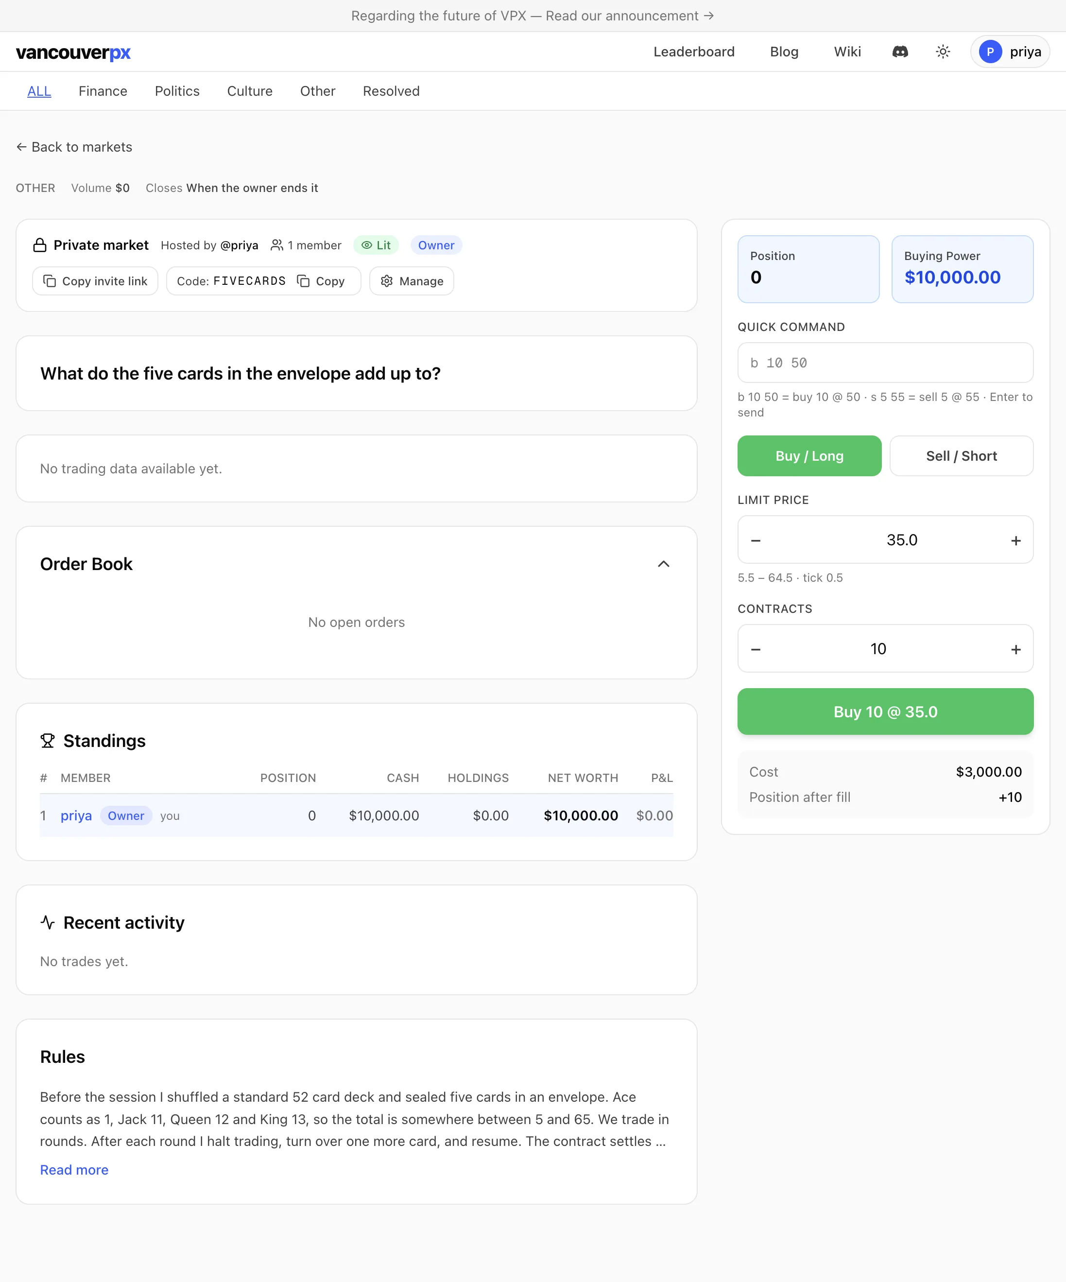This screenshot has width=1066, height=1282.
Task: Edit the limit price value 35.0
Action: (902, 540)
